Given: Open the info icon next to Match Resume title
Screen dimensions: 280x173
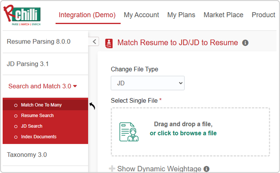Looking at the screenshot, I should (245, 43).
